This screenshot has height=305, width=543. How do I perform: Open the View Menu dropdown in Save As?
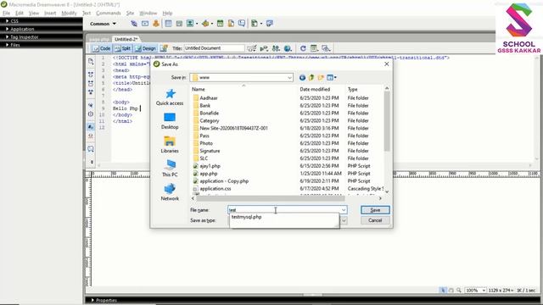click(332, 77)
